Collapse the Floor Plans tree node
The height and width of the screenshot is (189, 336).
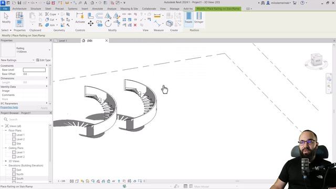coord(6,131)
